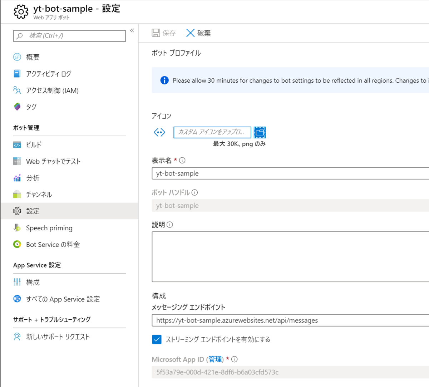Click the ボット プロファイル heading
The width and height of the screenshot is (429, 387).
pos(176,53)
